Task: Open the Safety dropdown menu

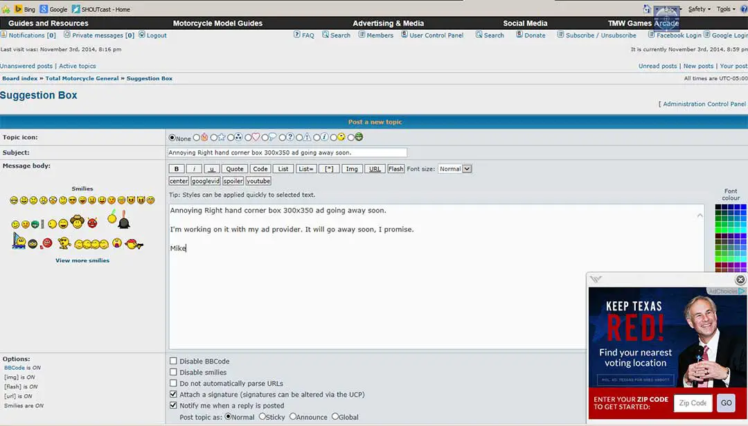Action: (x=700, y=9)
